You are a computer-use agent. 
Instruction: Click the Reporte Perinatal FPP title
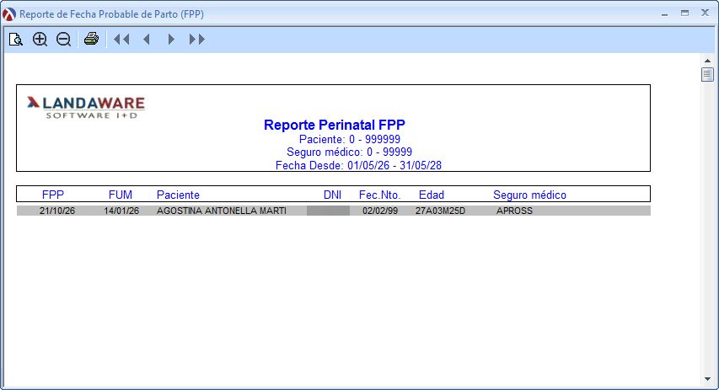(x=335, y=125)
